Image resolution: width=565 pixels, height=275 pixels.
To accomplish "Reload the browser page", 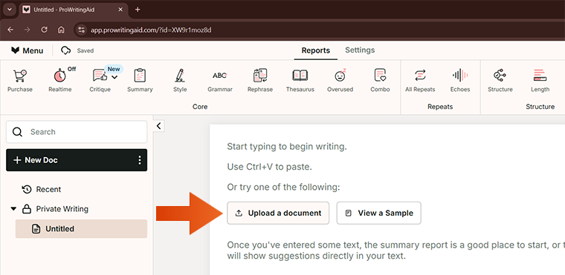I will point(44,30).
